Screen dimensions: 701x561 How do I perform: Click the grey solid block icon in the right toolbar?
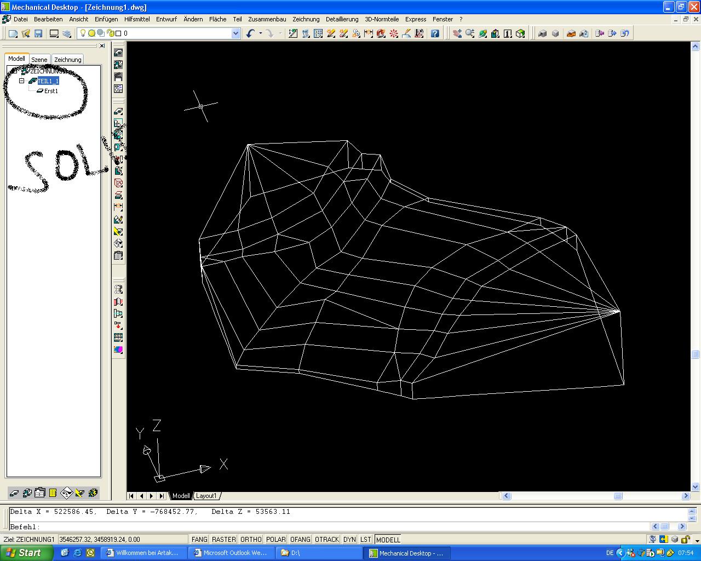coord(542,33)
